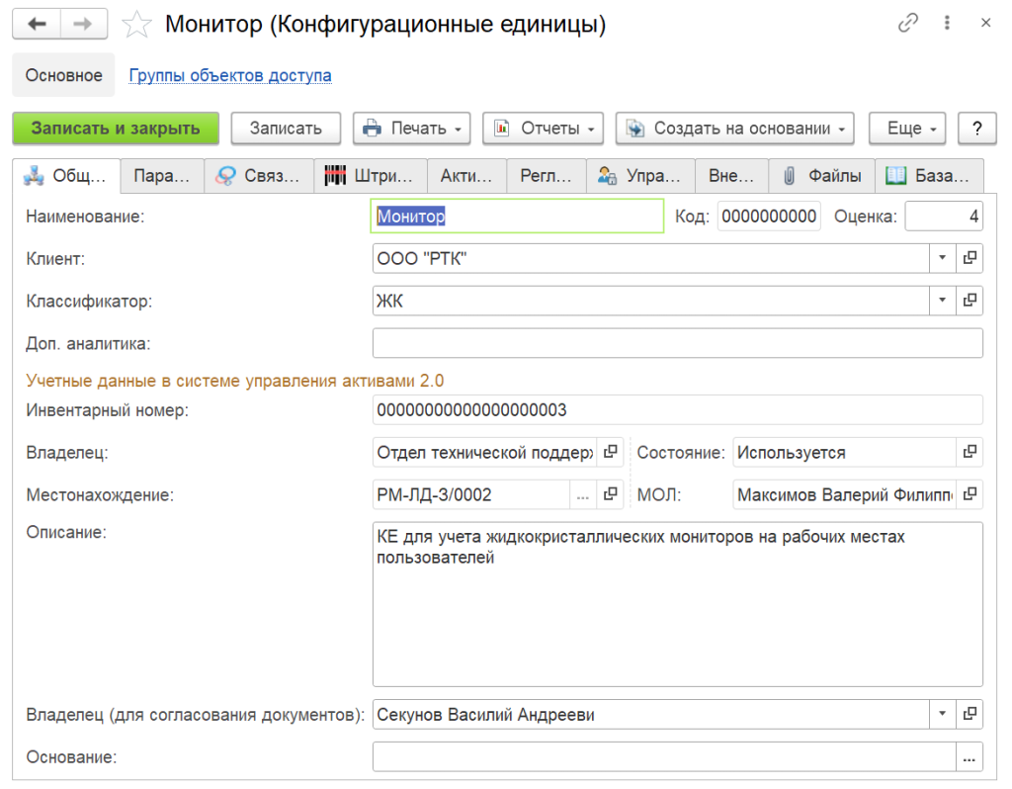Open the Группы объектов доступа link

coord(230,75)
